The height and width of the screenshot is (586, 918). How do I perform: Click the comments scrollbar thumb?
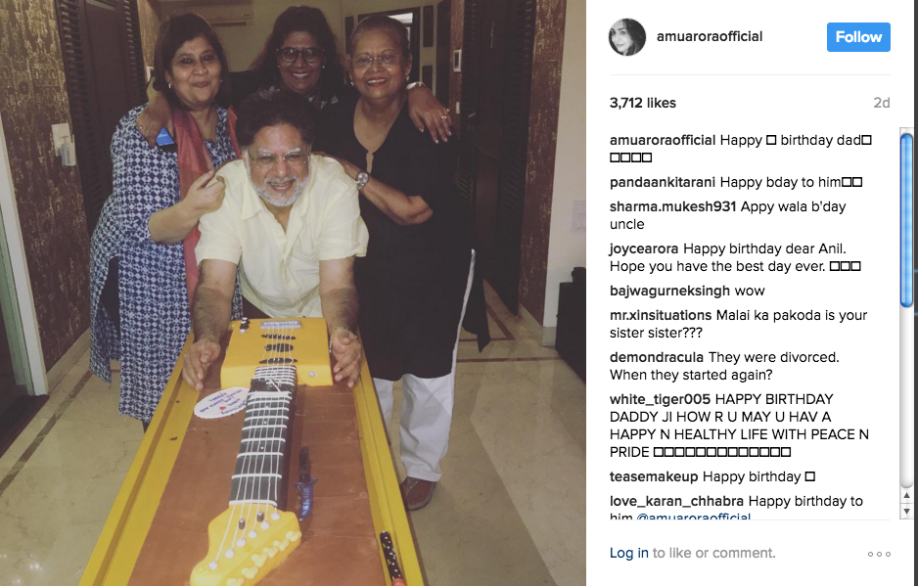point(906,220)
